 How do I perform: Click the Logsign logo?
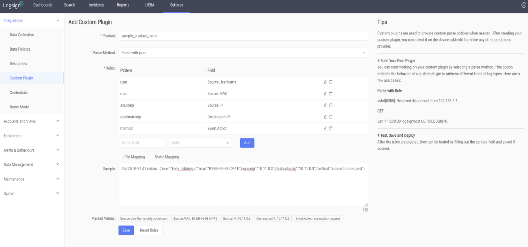(13, 5)
